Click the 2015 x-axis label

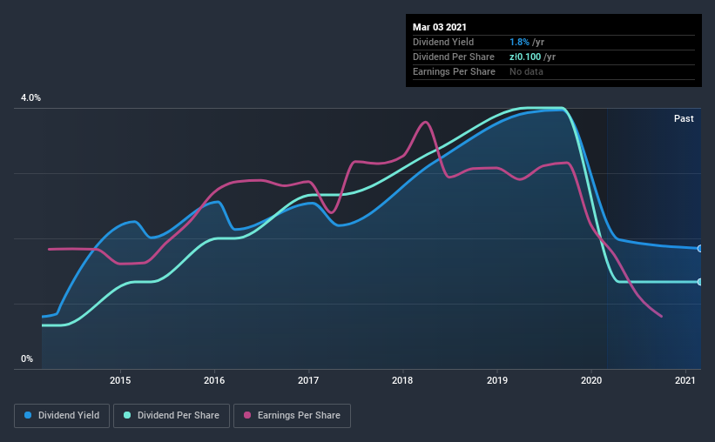point(120,380)
